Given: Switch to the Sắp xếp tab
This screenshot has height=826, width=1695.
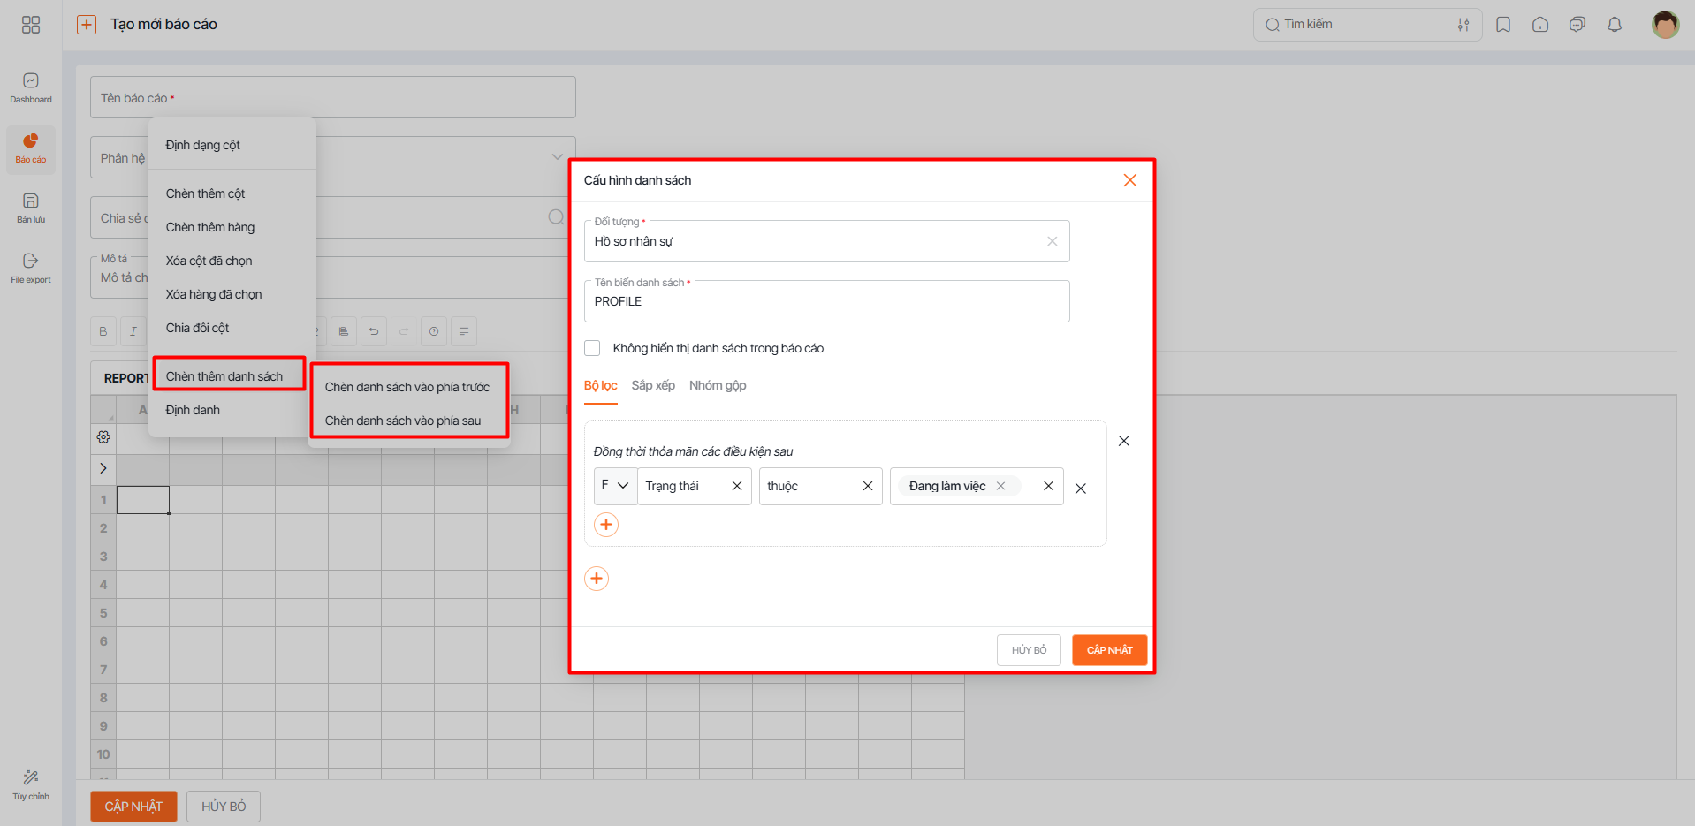Looking at the screenshot, I should (x=653, y=385).
